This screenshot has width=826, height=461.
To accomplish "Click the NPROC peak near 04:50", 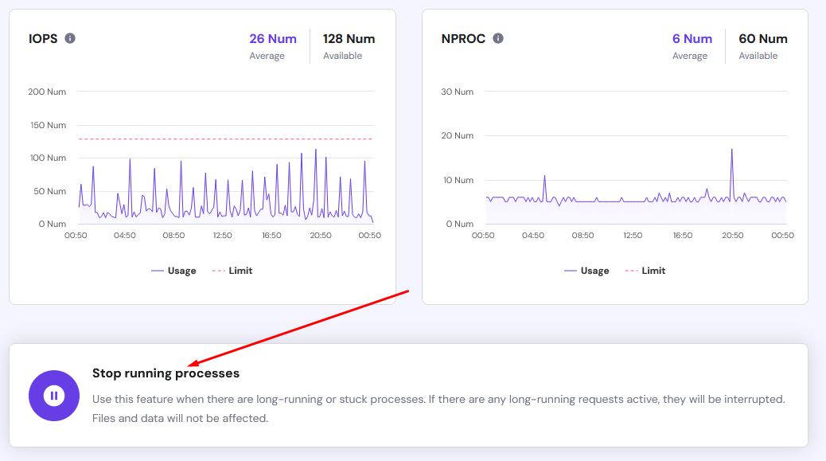I will tap(544, 177).
